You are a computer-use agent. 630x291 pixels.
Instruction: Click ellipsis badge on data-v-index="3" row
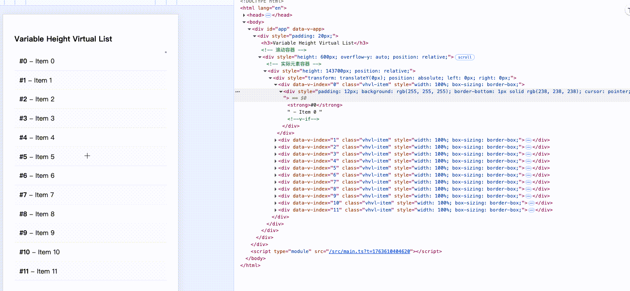528,154
